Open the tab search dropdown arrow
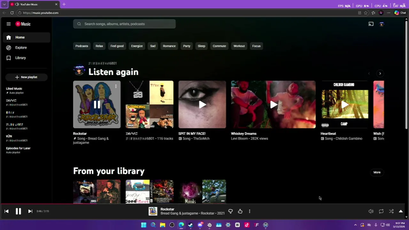This screenshot has width=409, height=230. click(x=4, y=4)
